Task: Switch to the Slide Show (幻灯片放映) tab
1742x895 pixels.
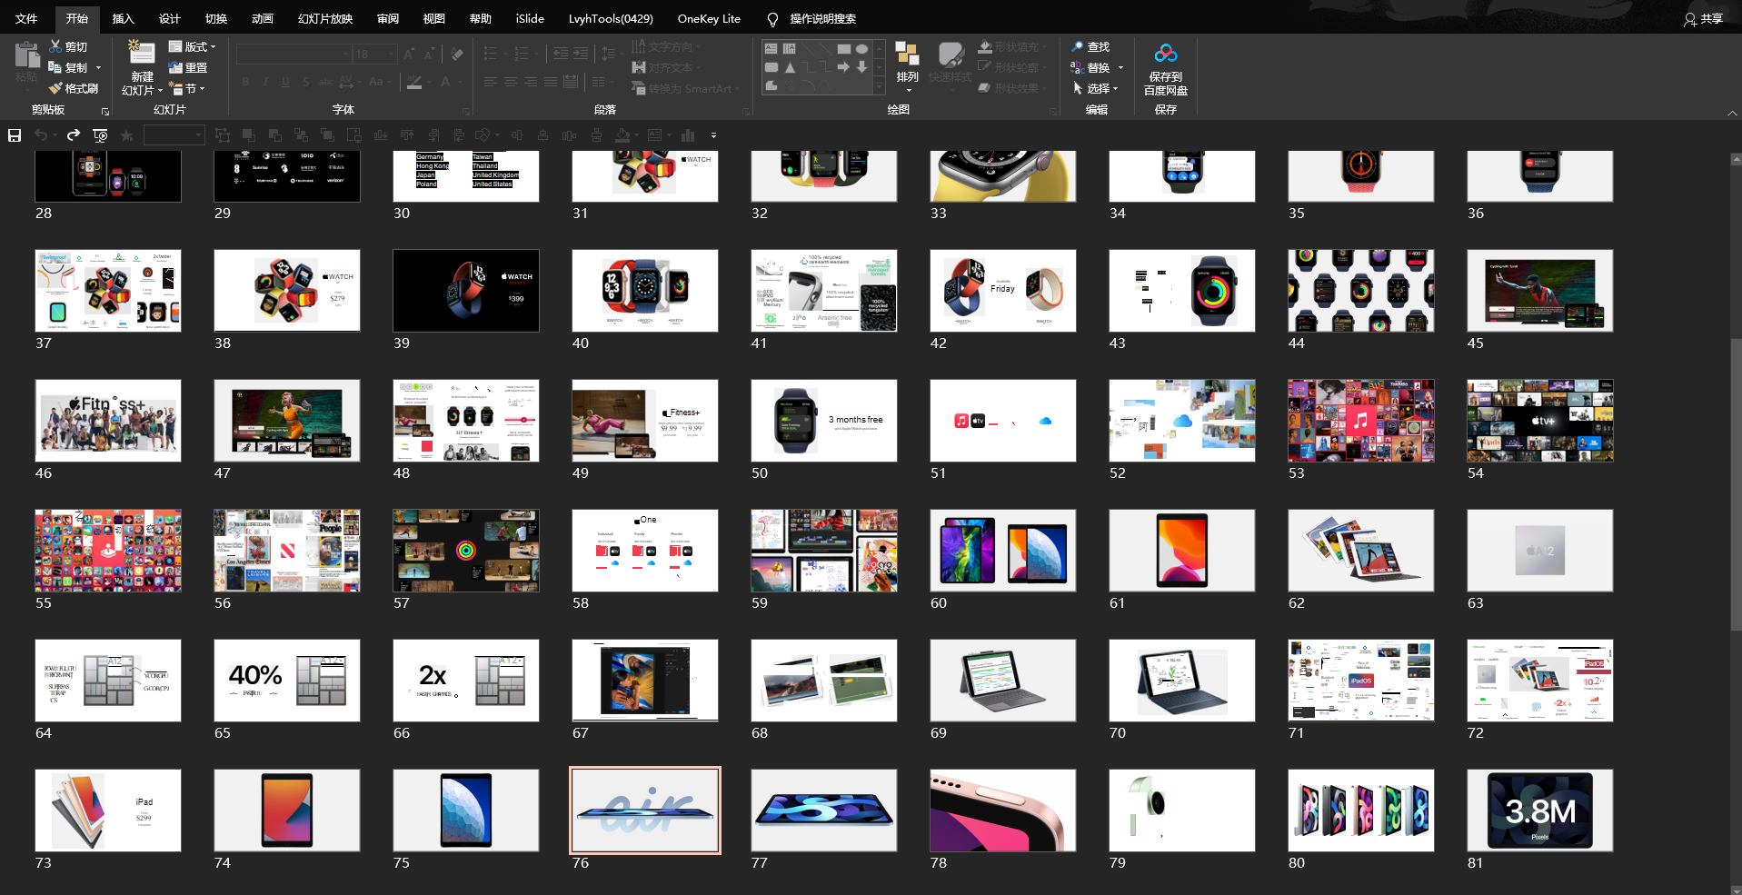Action: [x=324, y=18]
